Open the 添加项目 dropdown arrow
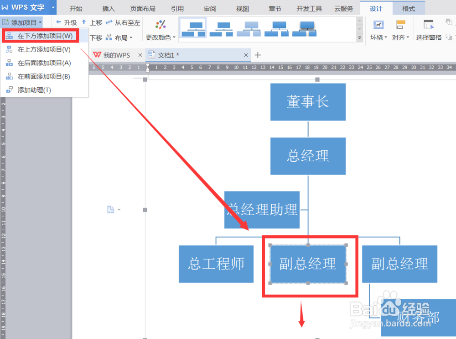Image resolution: width=456 pixels, height=339 pixels. coord(39,22)
